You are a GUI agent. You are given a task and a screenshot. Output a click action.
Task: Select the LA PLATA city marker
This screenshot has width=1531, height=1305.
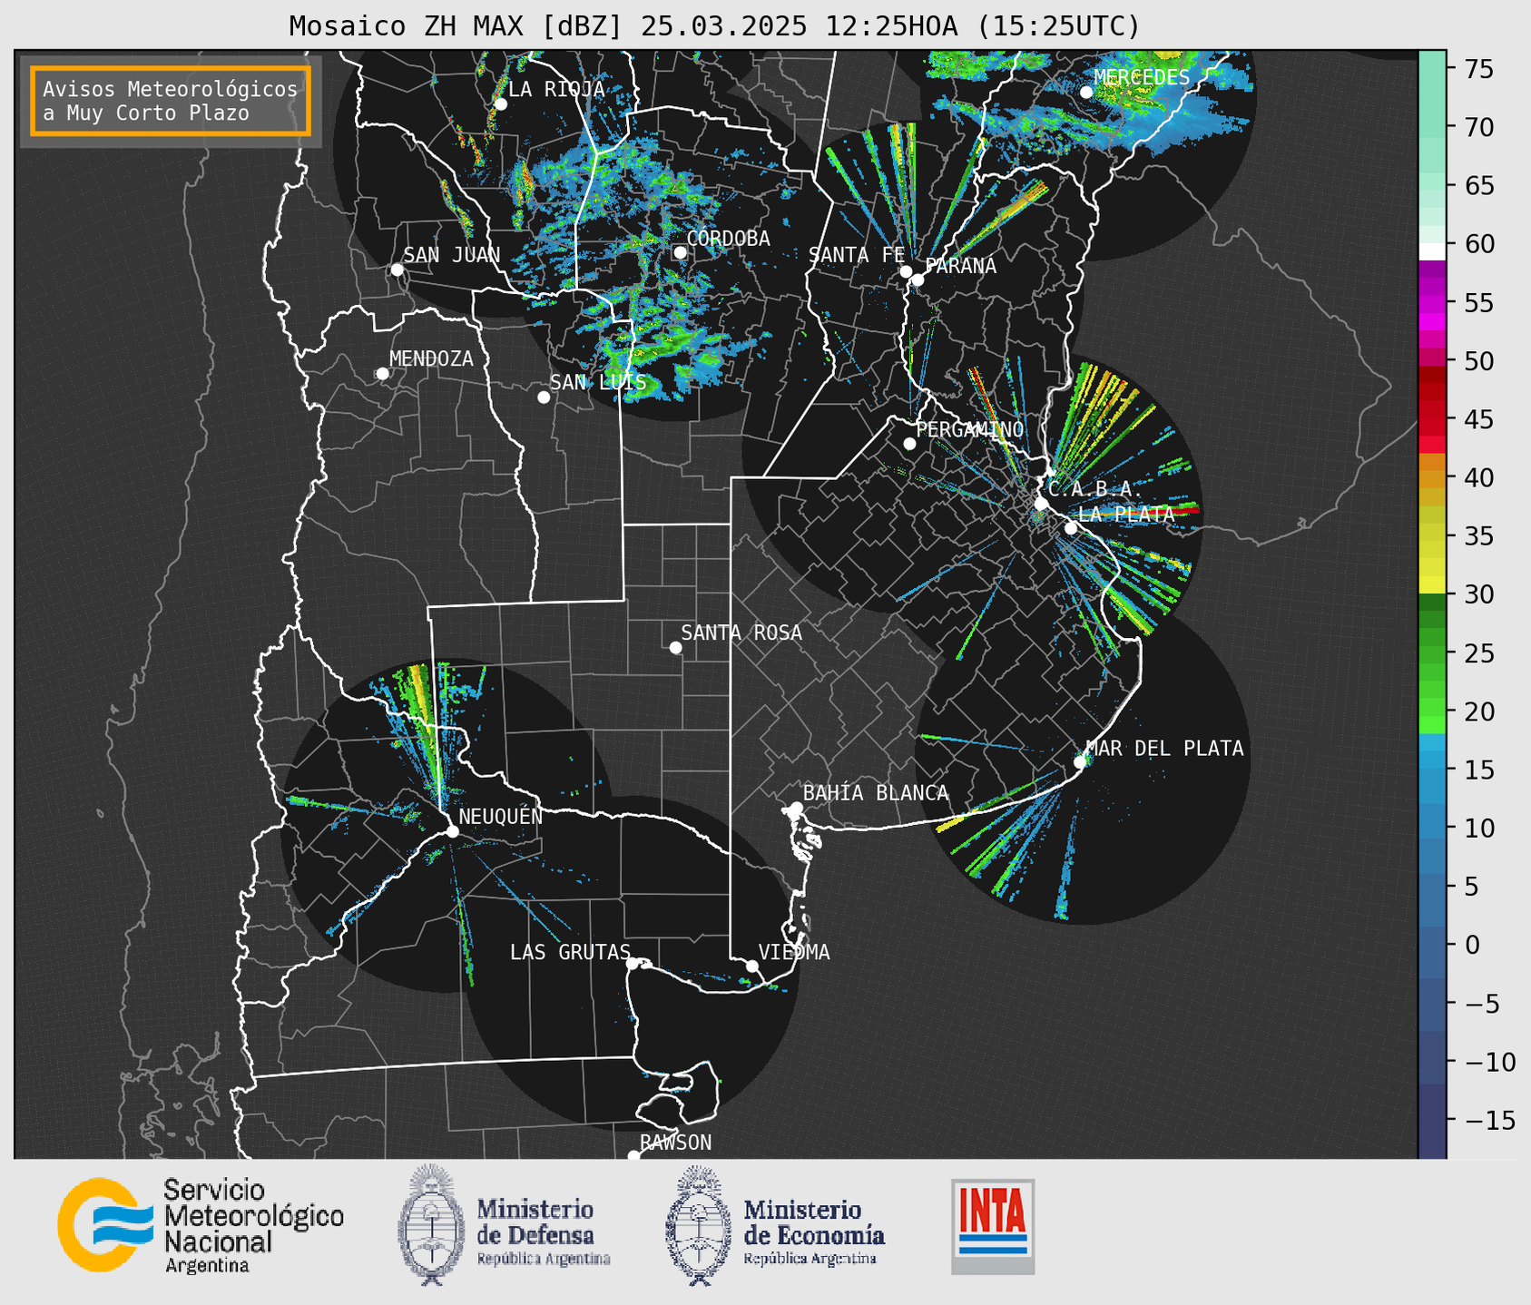tap(1071, 528)
